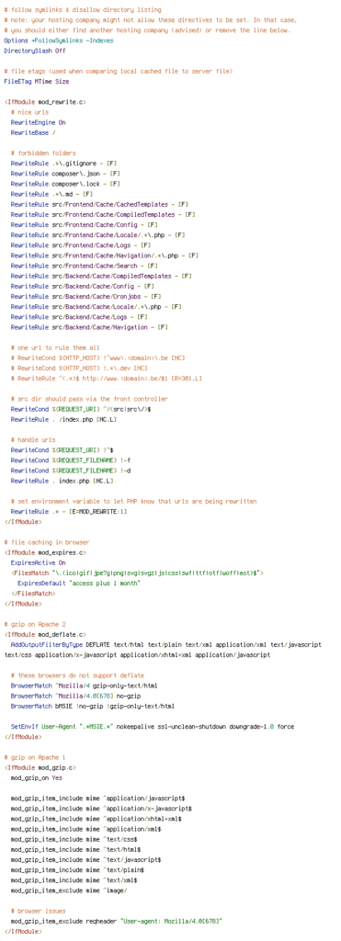Select the '# browser issues' comment
The image size is (341, 941).
38,911
